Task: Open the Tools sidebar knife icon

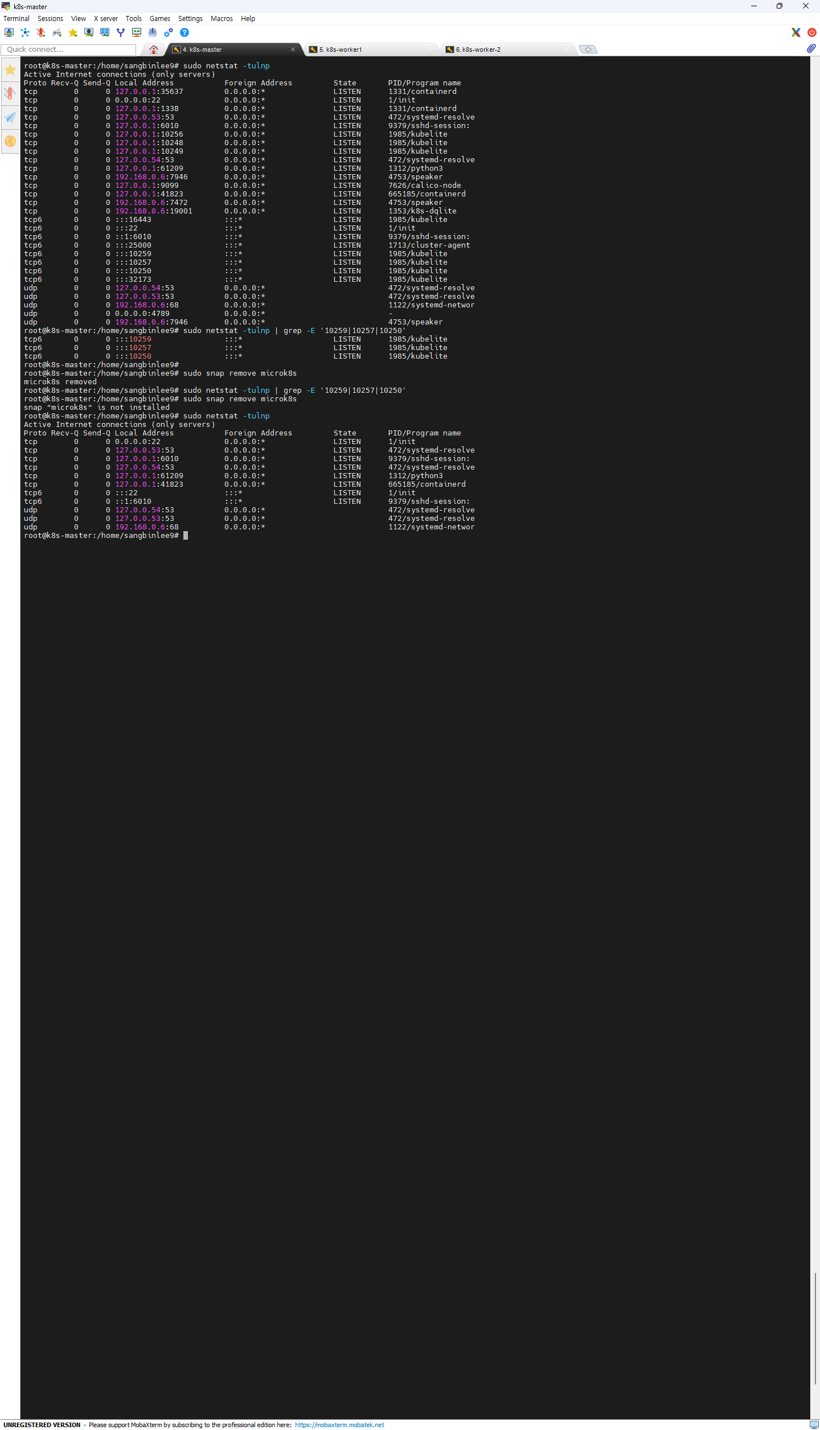Action: click(x=10, y=93)
